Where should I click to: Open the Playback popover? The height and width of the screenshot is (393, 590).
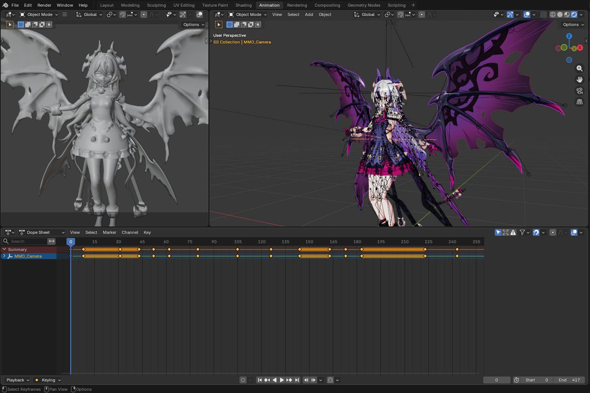coord(17,380)
